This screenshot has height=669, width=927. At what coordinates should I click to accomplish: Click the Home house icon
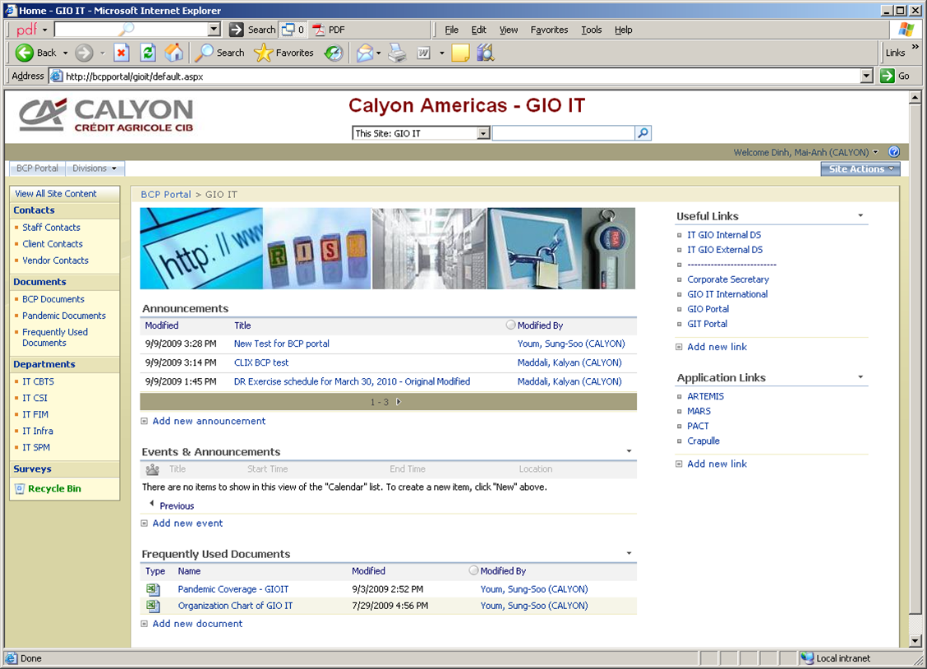coord(174,53)
